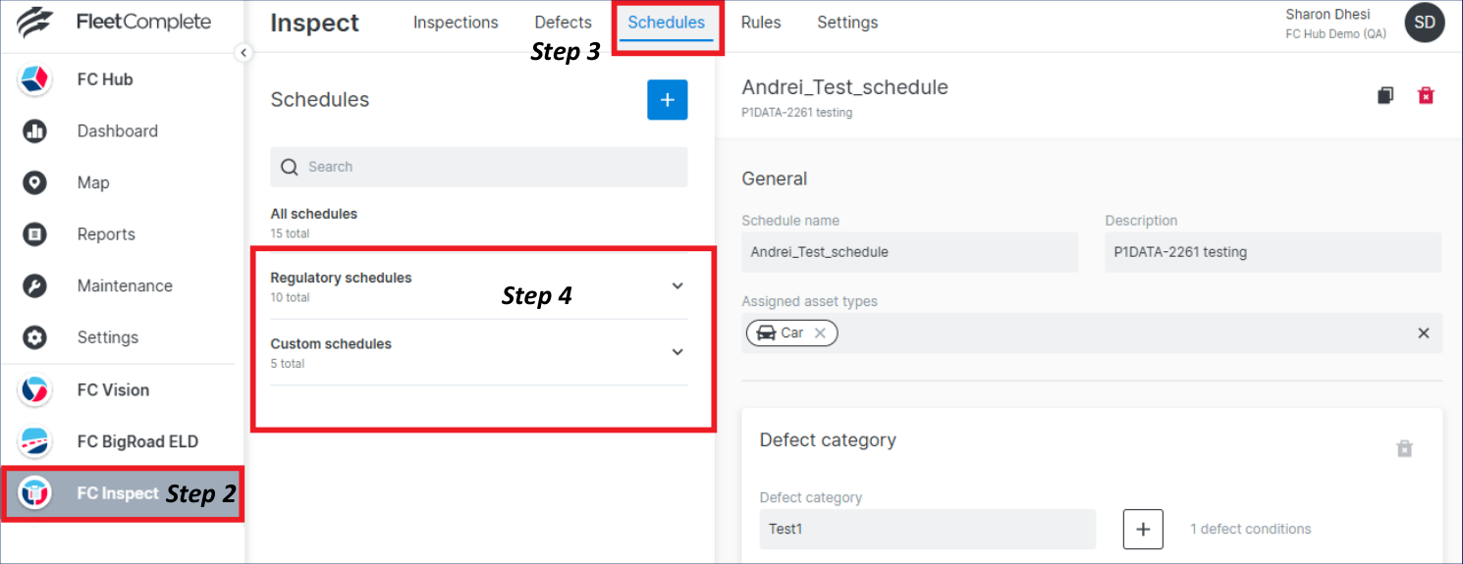
Task: Click user name Sharon Dhesi
Action: (1328, 15)
